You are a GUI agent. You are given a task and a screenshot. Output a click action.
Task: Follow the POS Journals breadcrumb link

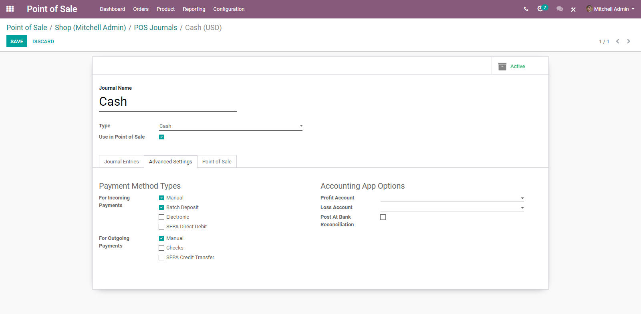(x=155, y=28)
